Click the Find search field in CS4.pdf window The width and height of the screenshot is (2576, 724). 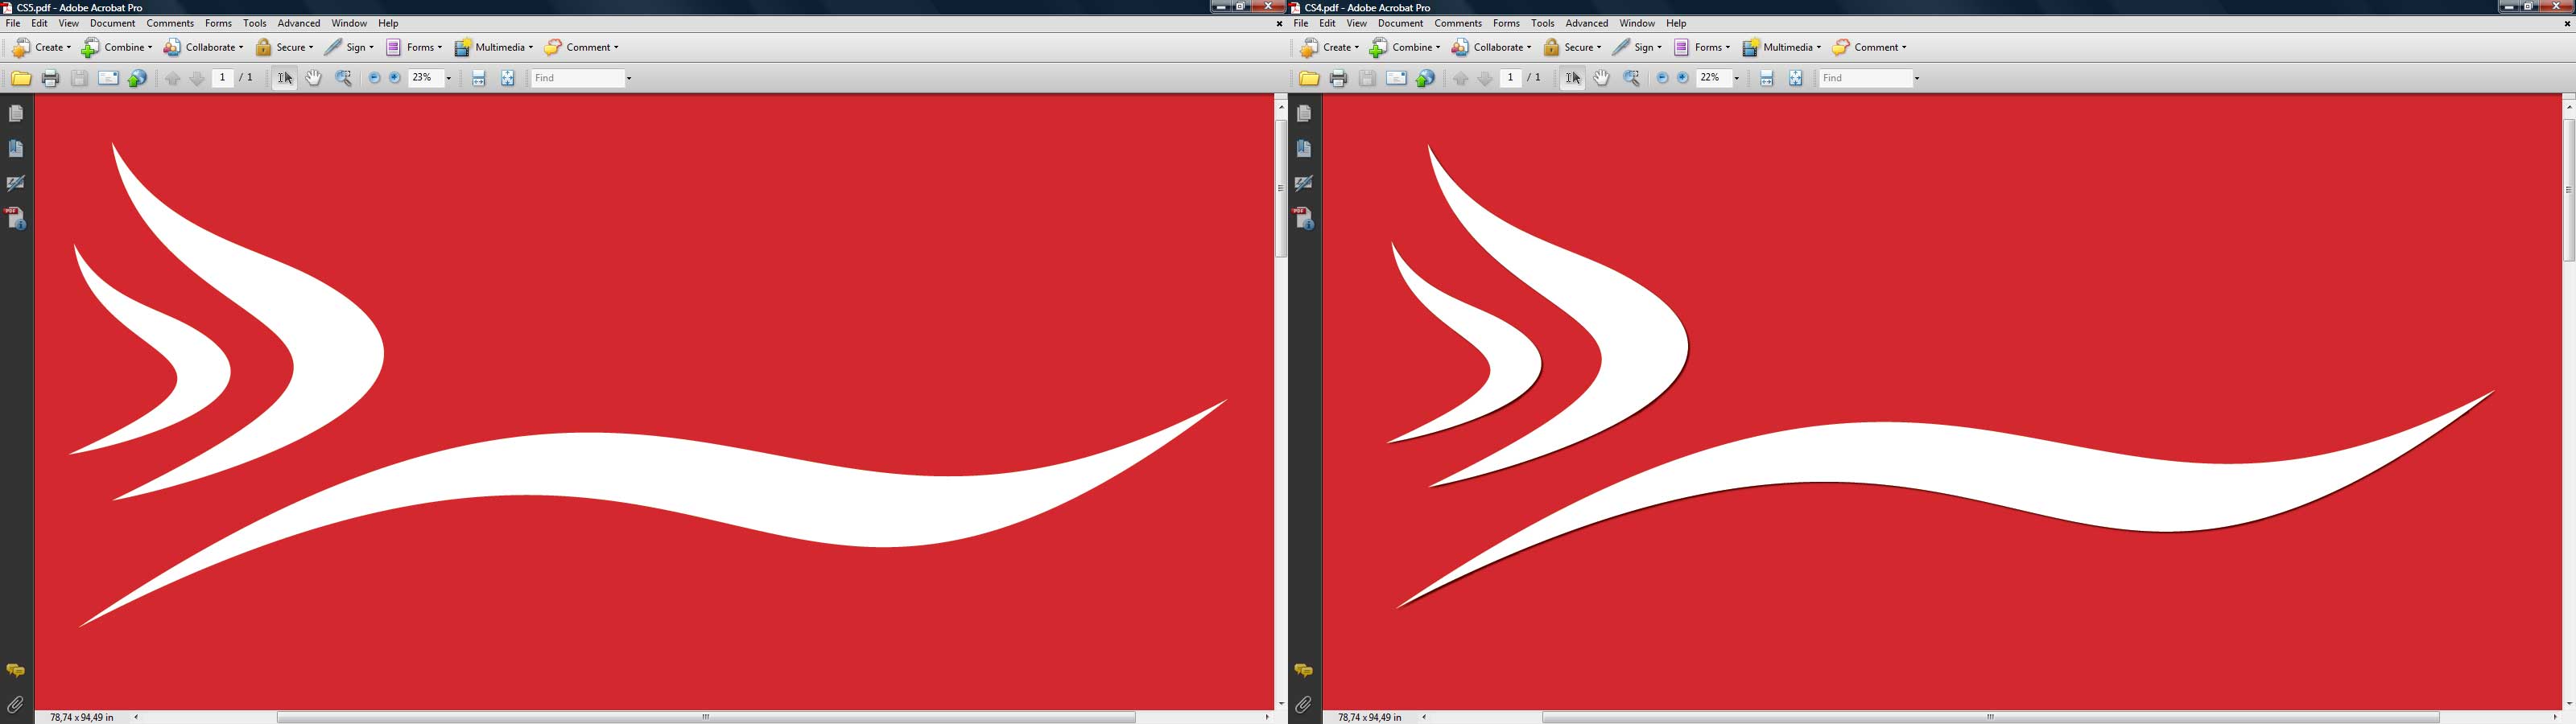pyautogui.click(x=1866, y=78)
